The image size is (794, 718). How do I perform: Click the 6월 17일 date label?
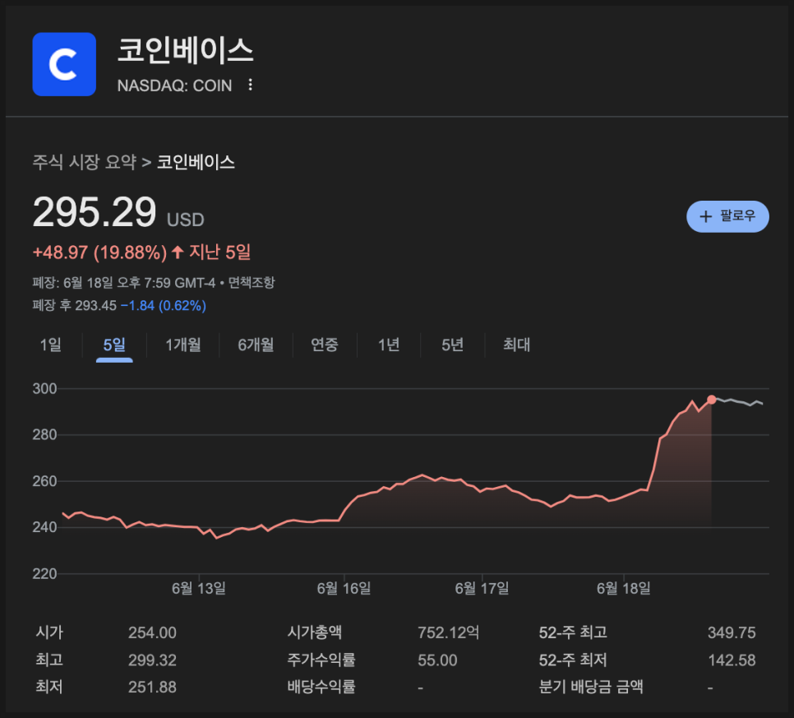(x=482, y=588)
